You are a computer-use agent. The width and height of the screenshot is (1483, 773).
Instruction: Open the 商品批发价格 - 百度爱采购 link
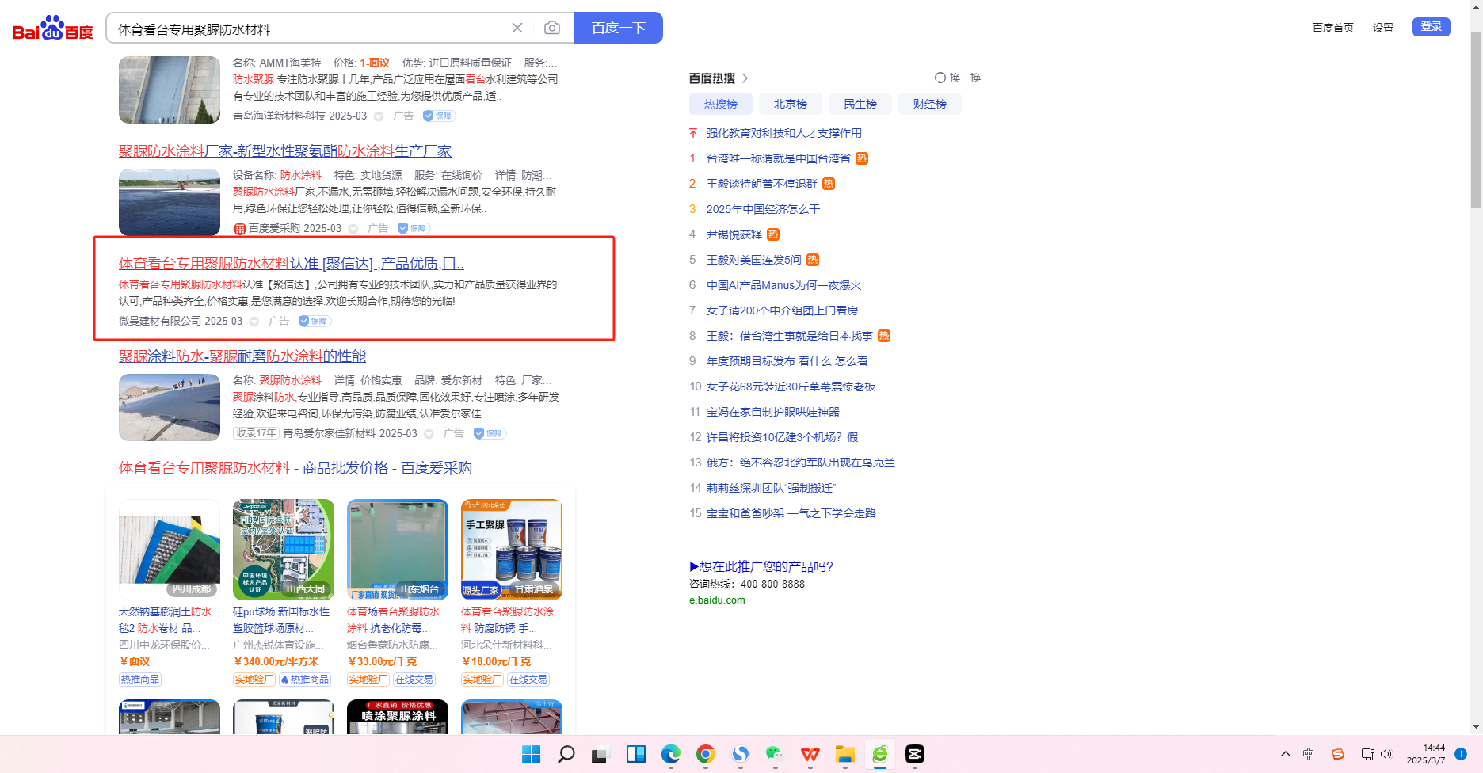[295, 467]
